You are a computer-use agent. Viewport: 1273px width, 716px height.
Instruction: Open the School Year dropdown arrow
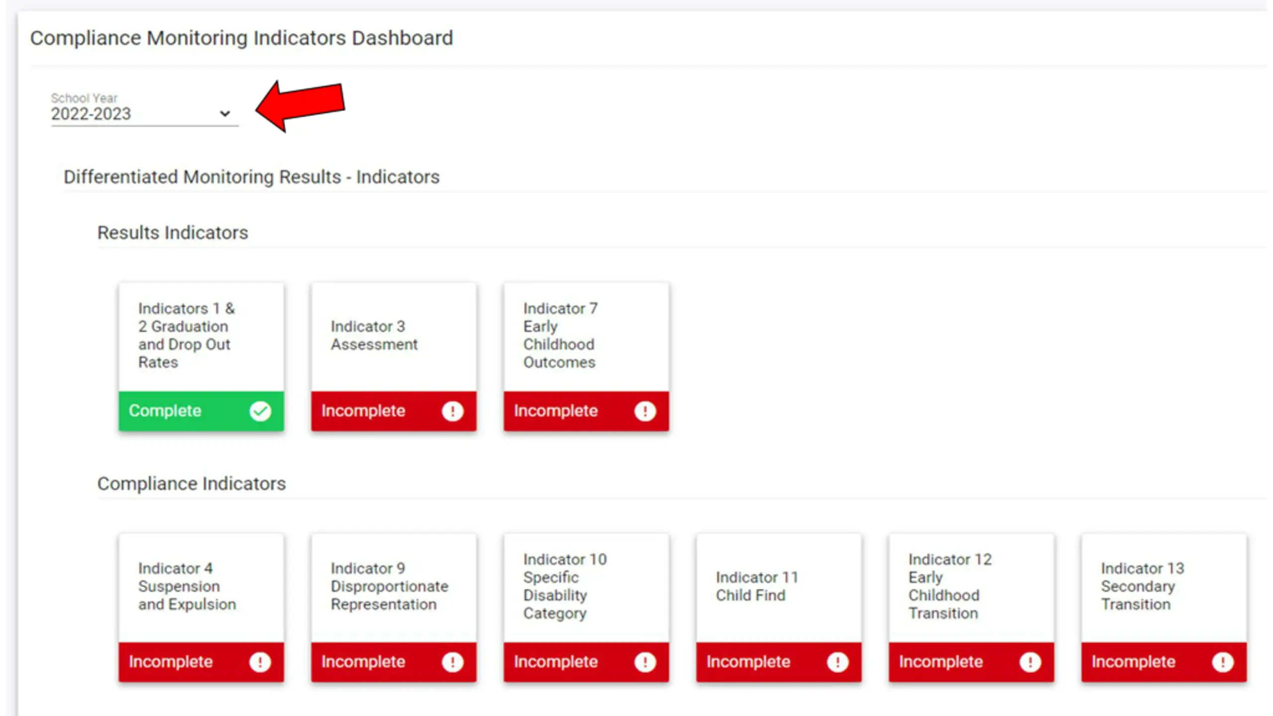pos(225,114)
